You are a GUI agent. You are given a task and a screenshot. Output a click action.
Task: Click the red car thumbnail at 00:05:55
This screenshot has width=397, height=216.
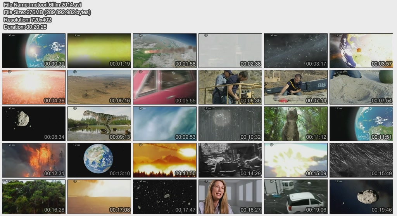click(165, 87)
